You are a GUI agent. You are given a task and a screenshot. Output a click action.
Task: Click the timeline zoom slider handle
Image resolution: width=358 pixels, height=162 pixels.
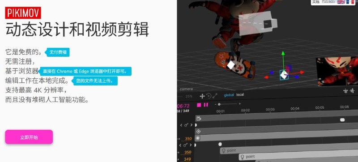pos(219,104)
